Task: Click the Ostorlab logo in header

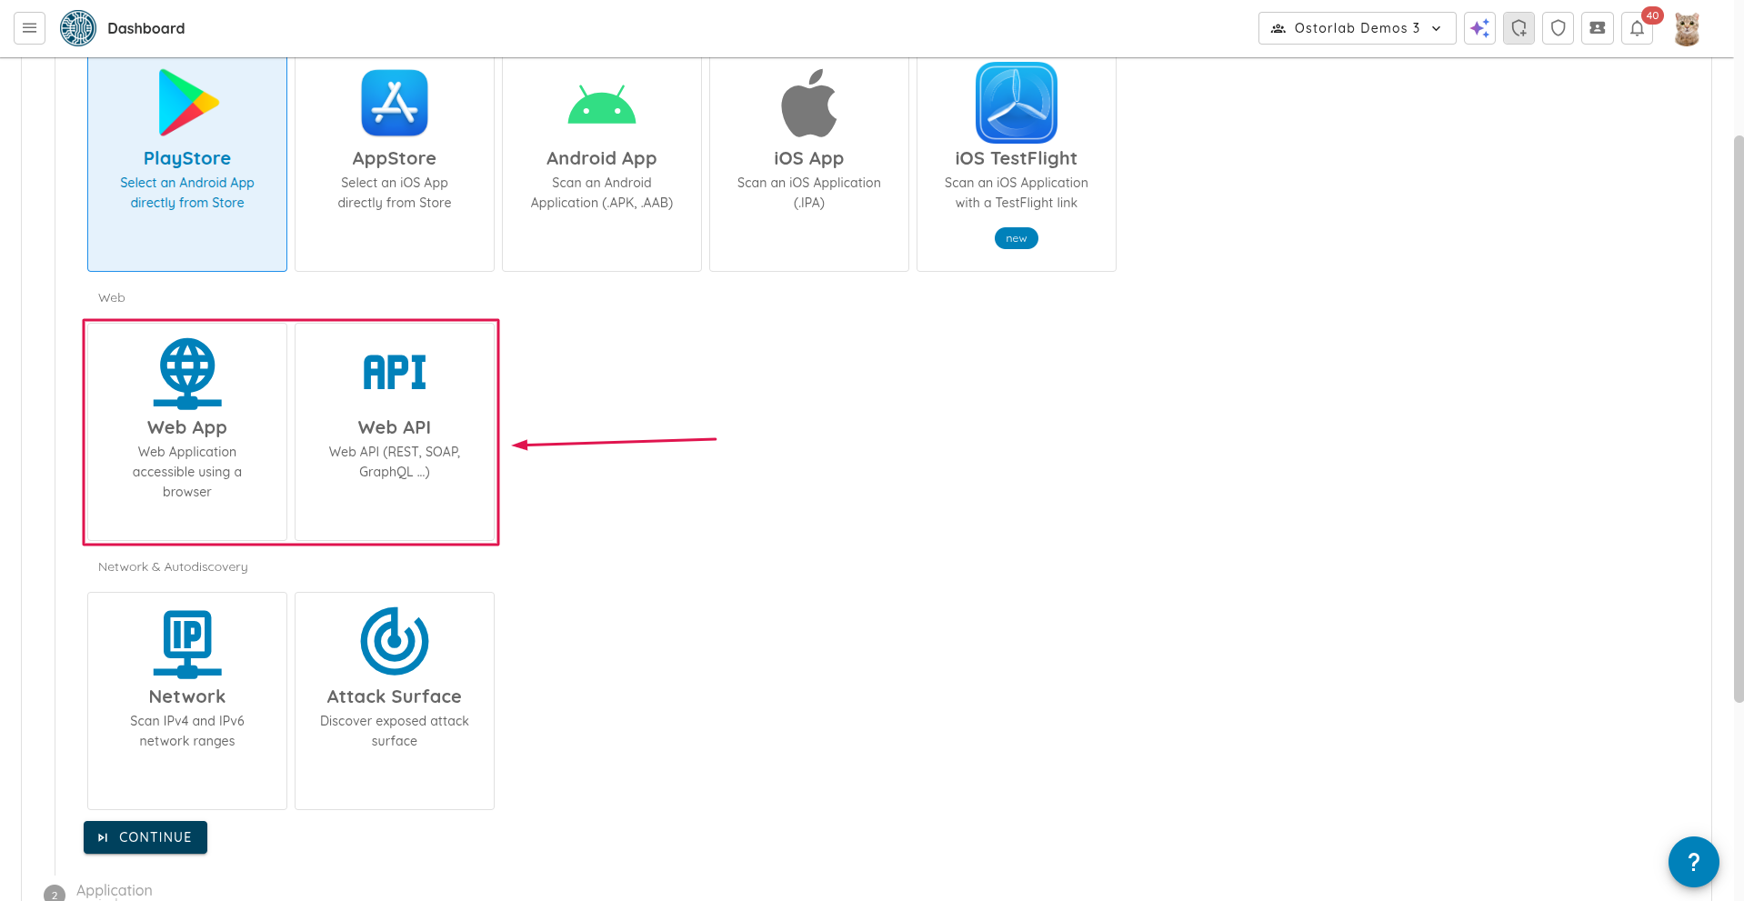Action: tap(78, 28)
